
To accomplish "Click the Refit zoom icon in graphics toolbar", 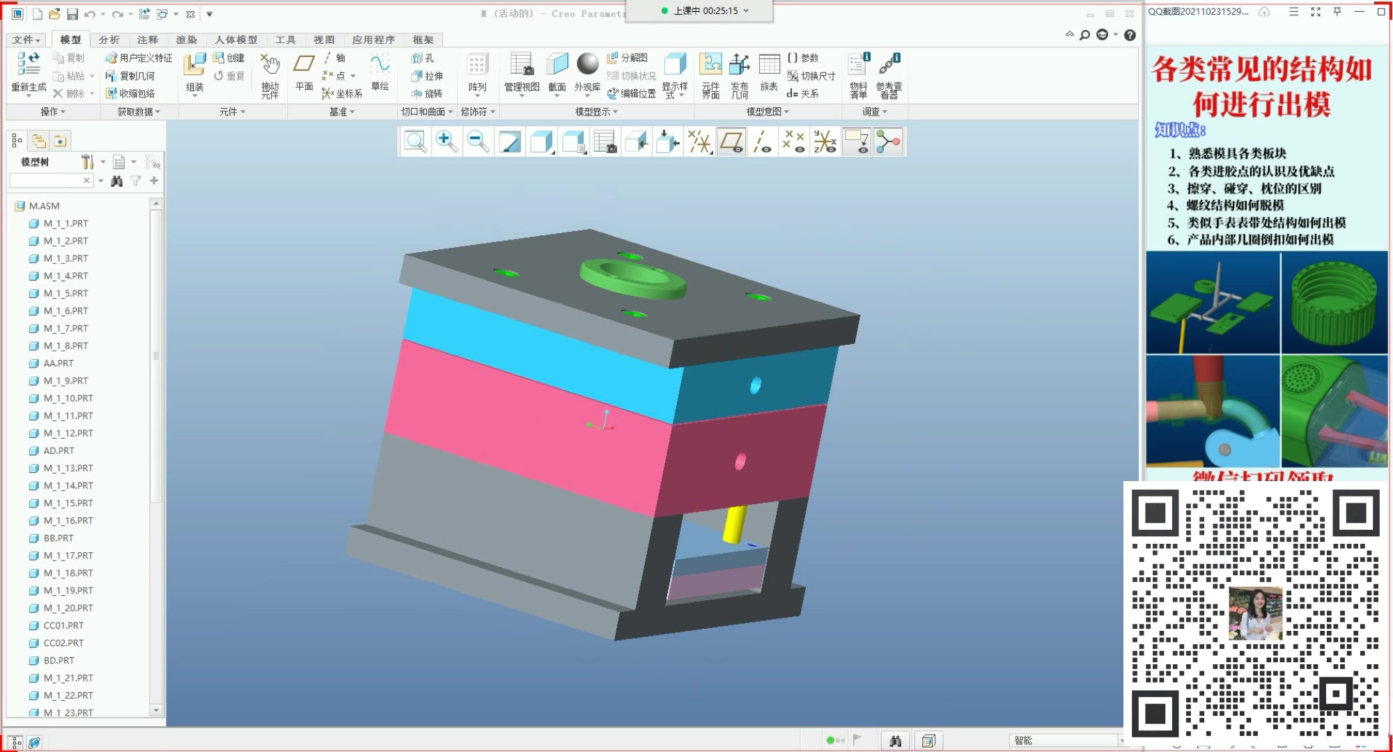I will point(416,142).
